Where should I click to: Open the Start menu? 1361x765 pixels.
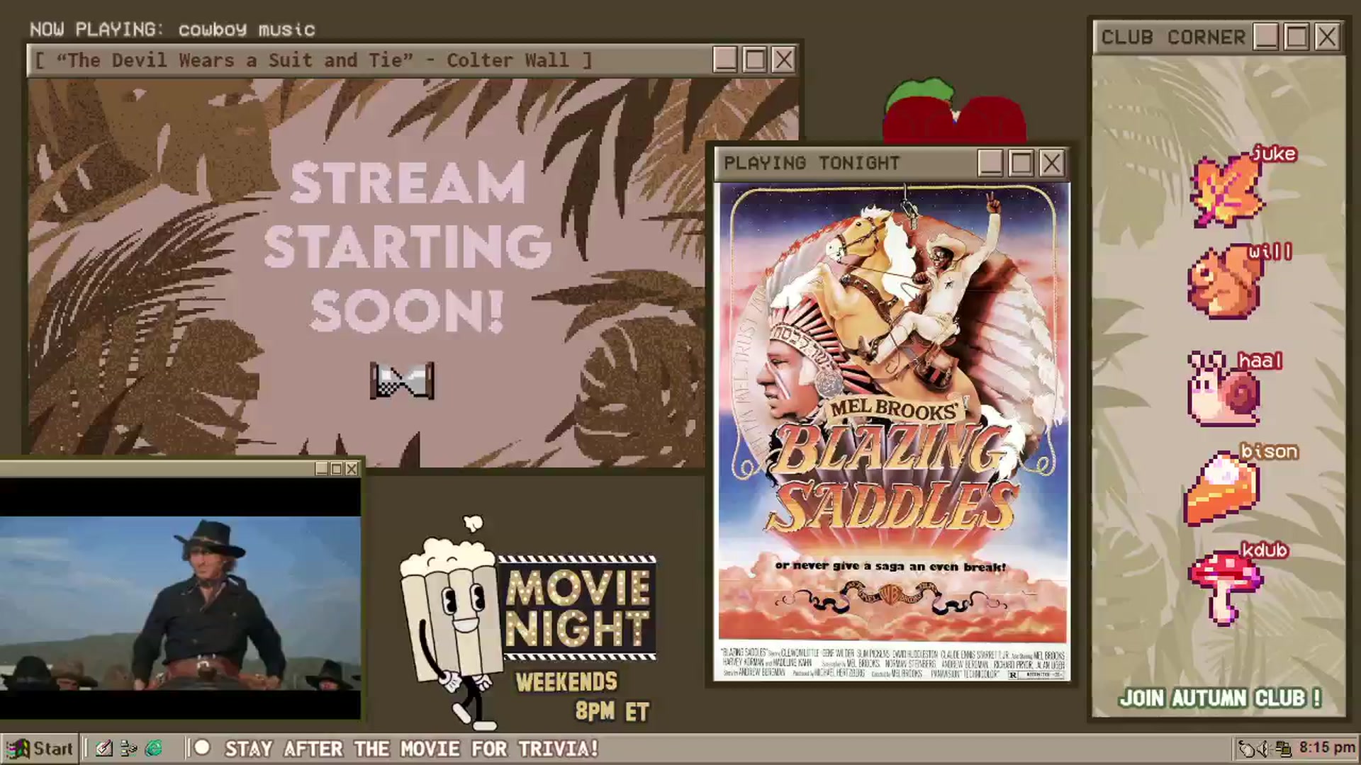pos(38,749)
